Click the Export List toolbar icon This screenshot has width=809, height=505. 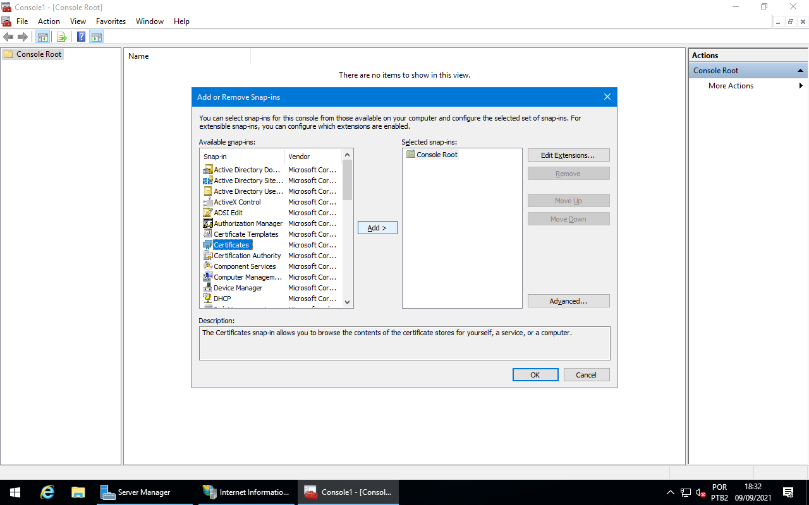point(62,37)
